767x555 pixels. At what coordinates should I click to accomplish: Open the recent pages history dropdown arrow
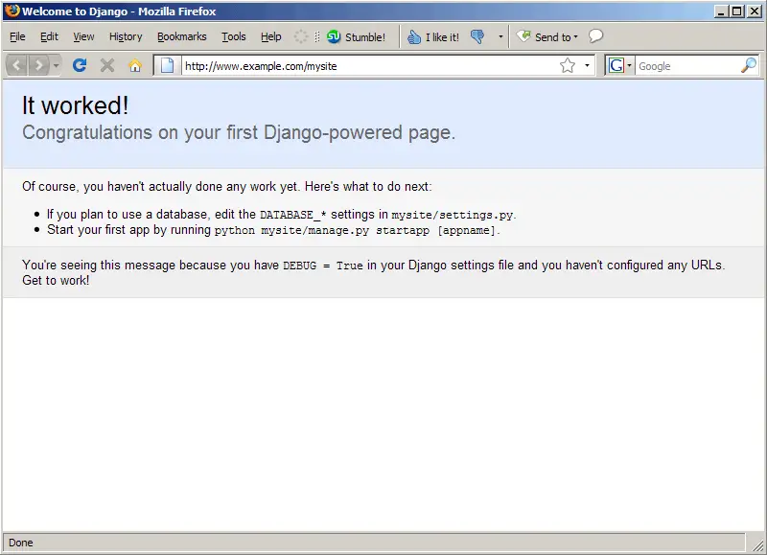tap(56, 65)
